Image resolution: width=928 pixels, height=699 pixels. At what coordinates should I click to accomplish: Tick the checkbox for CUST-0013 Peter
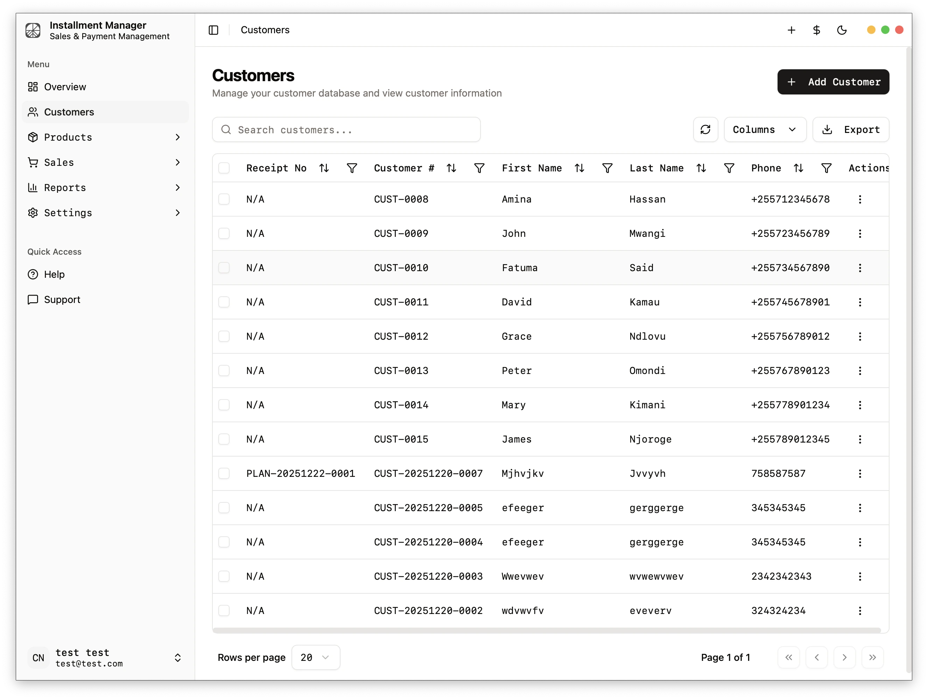(x=224, y=371)
